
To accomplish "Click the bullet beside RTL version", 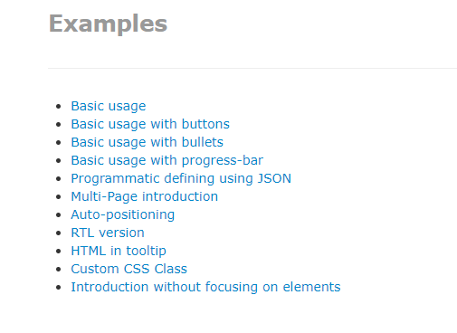I will [59, 233].
